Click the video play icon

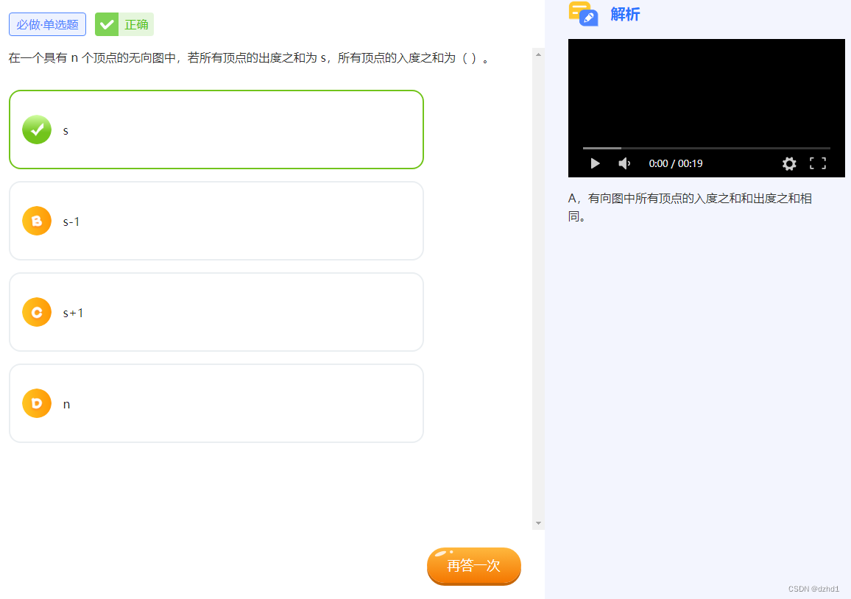coord(595,163)
